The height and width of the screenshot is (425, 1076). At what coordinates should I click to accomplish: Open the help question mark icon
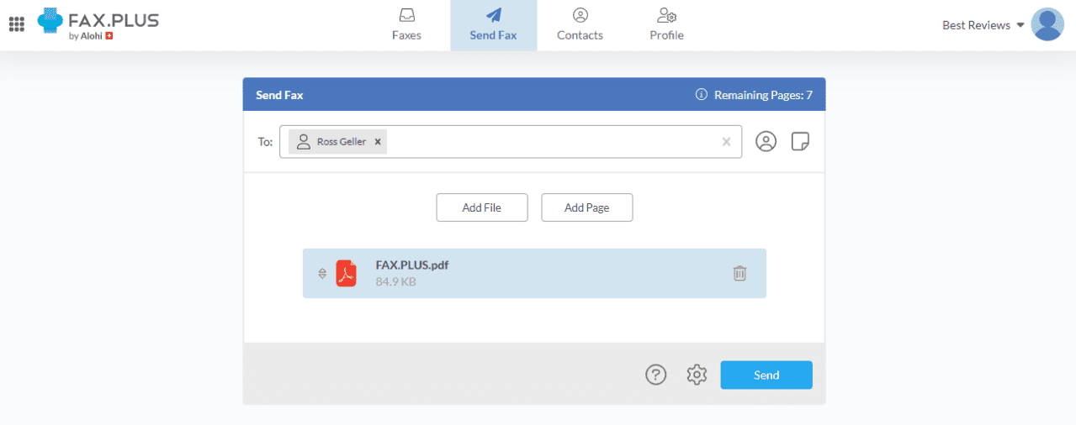pyautogui.click(x=655, y=375)
